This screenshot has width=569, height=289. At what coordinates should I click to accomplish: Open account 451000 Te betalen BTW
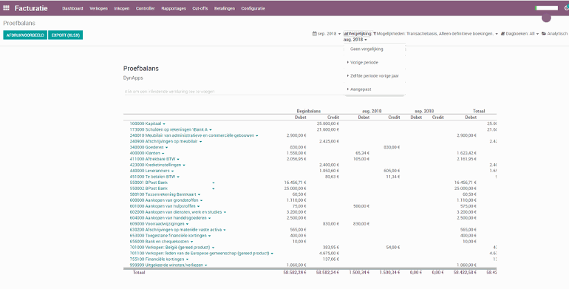pos(154,177)
